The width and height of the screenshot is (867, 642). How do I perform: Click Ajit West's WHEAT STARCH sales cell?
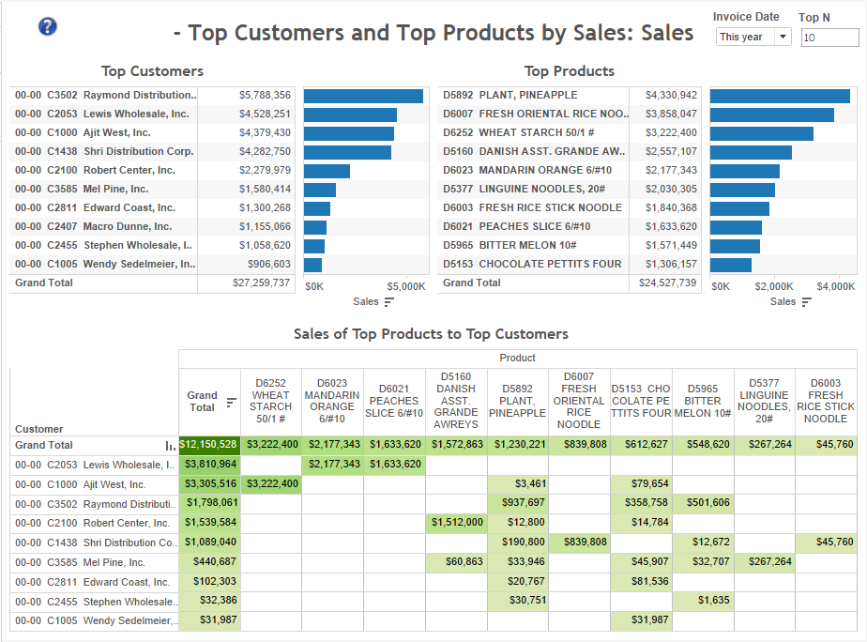pyautogui.click(x=271, y=484)
